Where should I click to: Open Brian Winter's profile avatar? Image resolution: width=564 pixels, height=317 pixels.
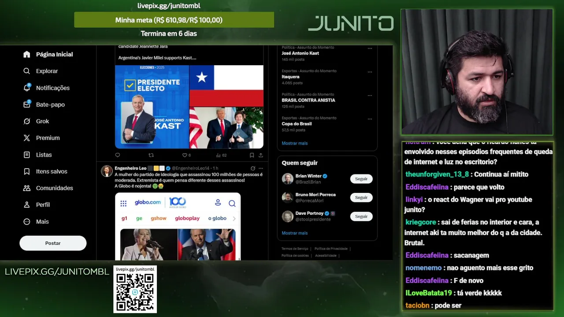pyautogui.click(x=287, y=179)
